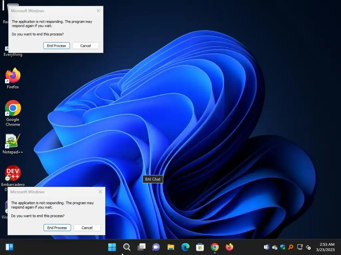Click Cancel in the lower dialog
Viewport: 341px width, 255px height.
[87, 228]
